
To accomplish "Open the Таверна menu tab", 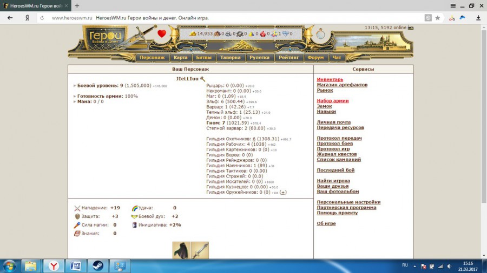I will [x=230, y=57].
